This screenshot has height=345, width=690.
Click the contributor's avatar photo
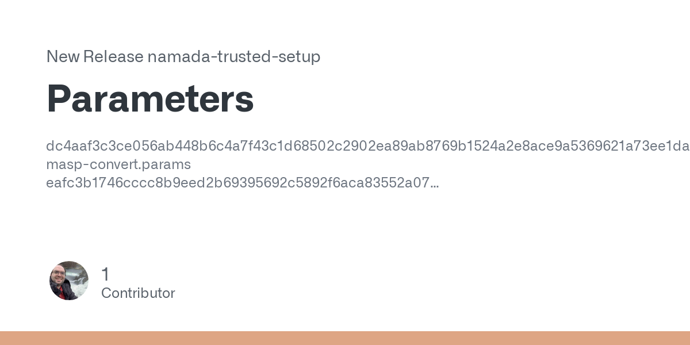tap(69, 281)
